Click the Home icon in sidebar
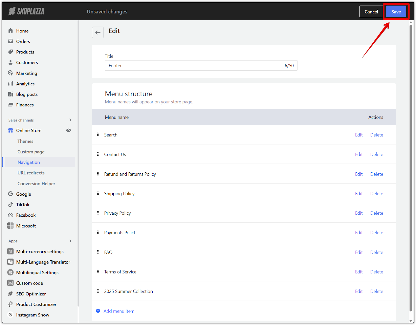 tap(10, 31)
